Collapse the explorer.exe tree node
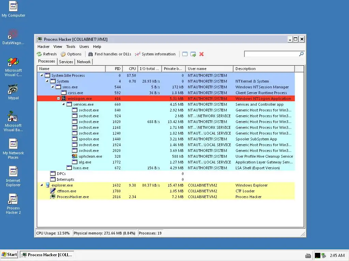 pyautogui.click(x=42, y=185)
